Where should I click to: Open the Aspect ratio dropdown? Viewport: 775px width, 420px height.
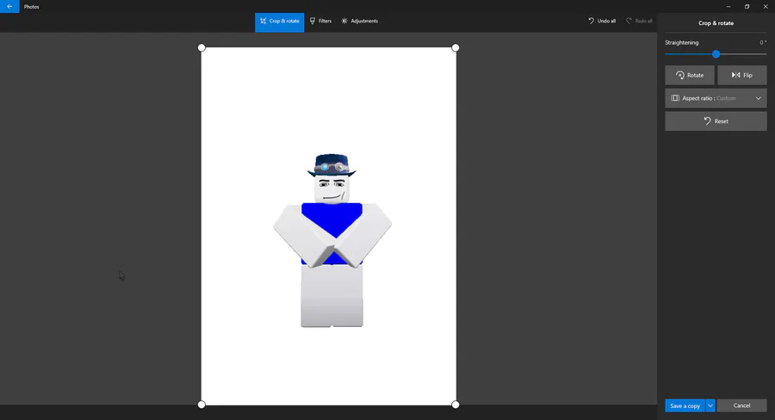[x=716, y=98]
